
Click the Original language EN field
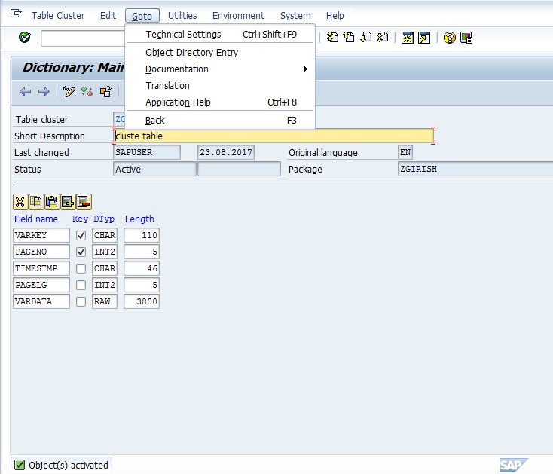[x=405, y=152]
